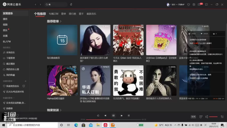Open the play queue list icon
Screen dimensions: 227x128
[x=222, y=117]
